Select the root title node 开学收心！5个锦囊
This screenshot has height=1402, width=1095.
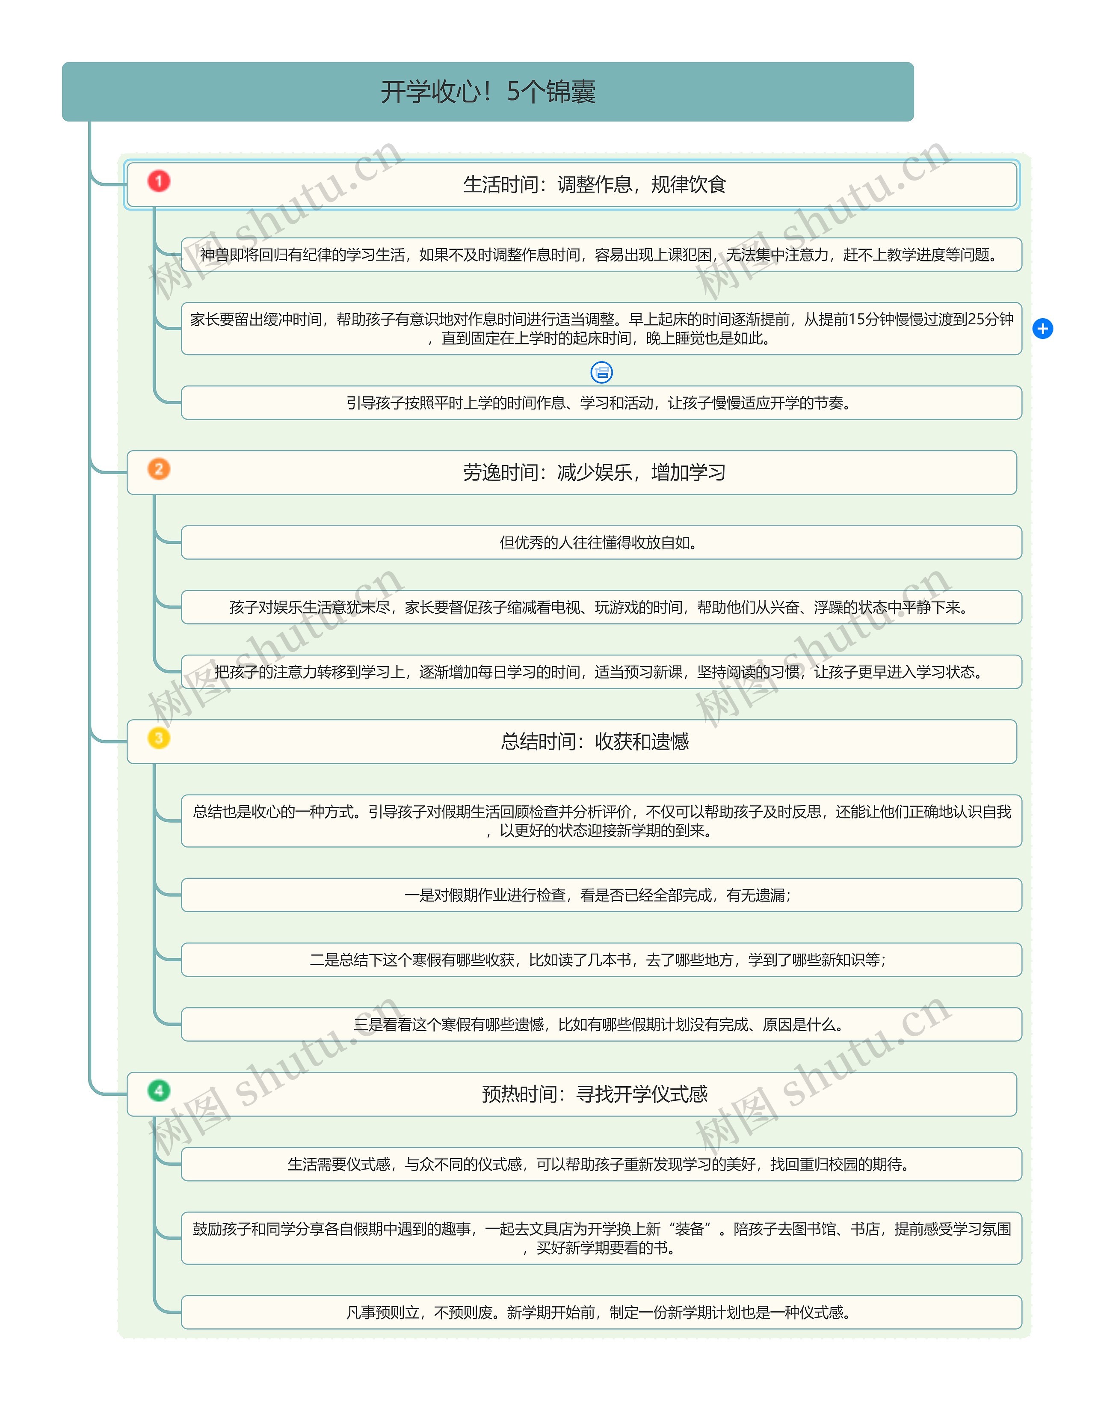[488, 92]
